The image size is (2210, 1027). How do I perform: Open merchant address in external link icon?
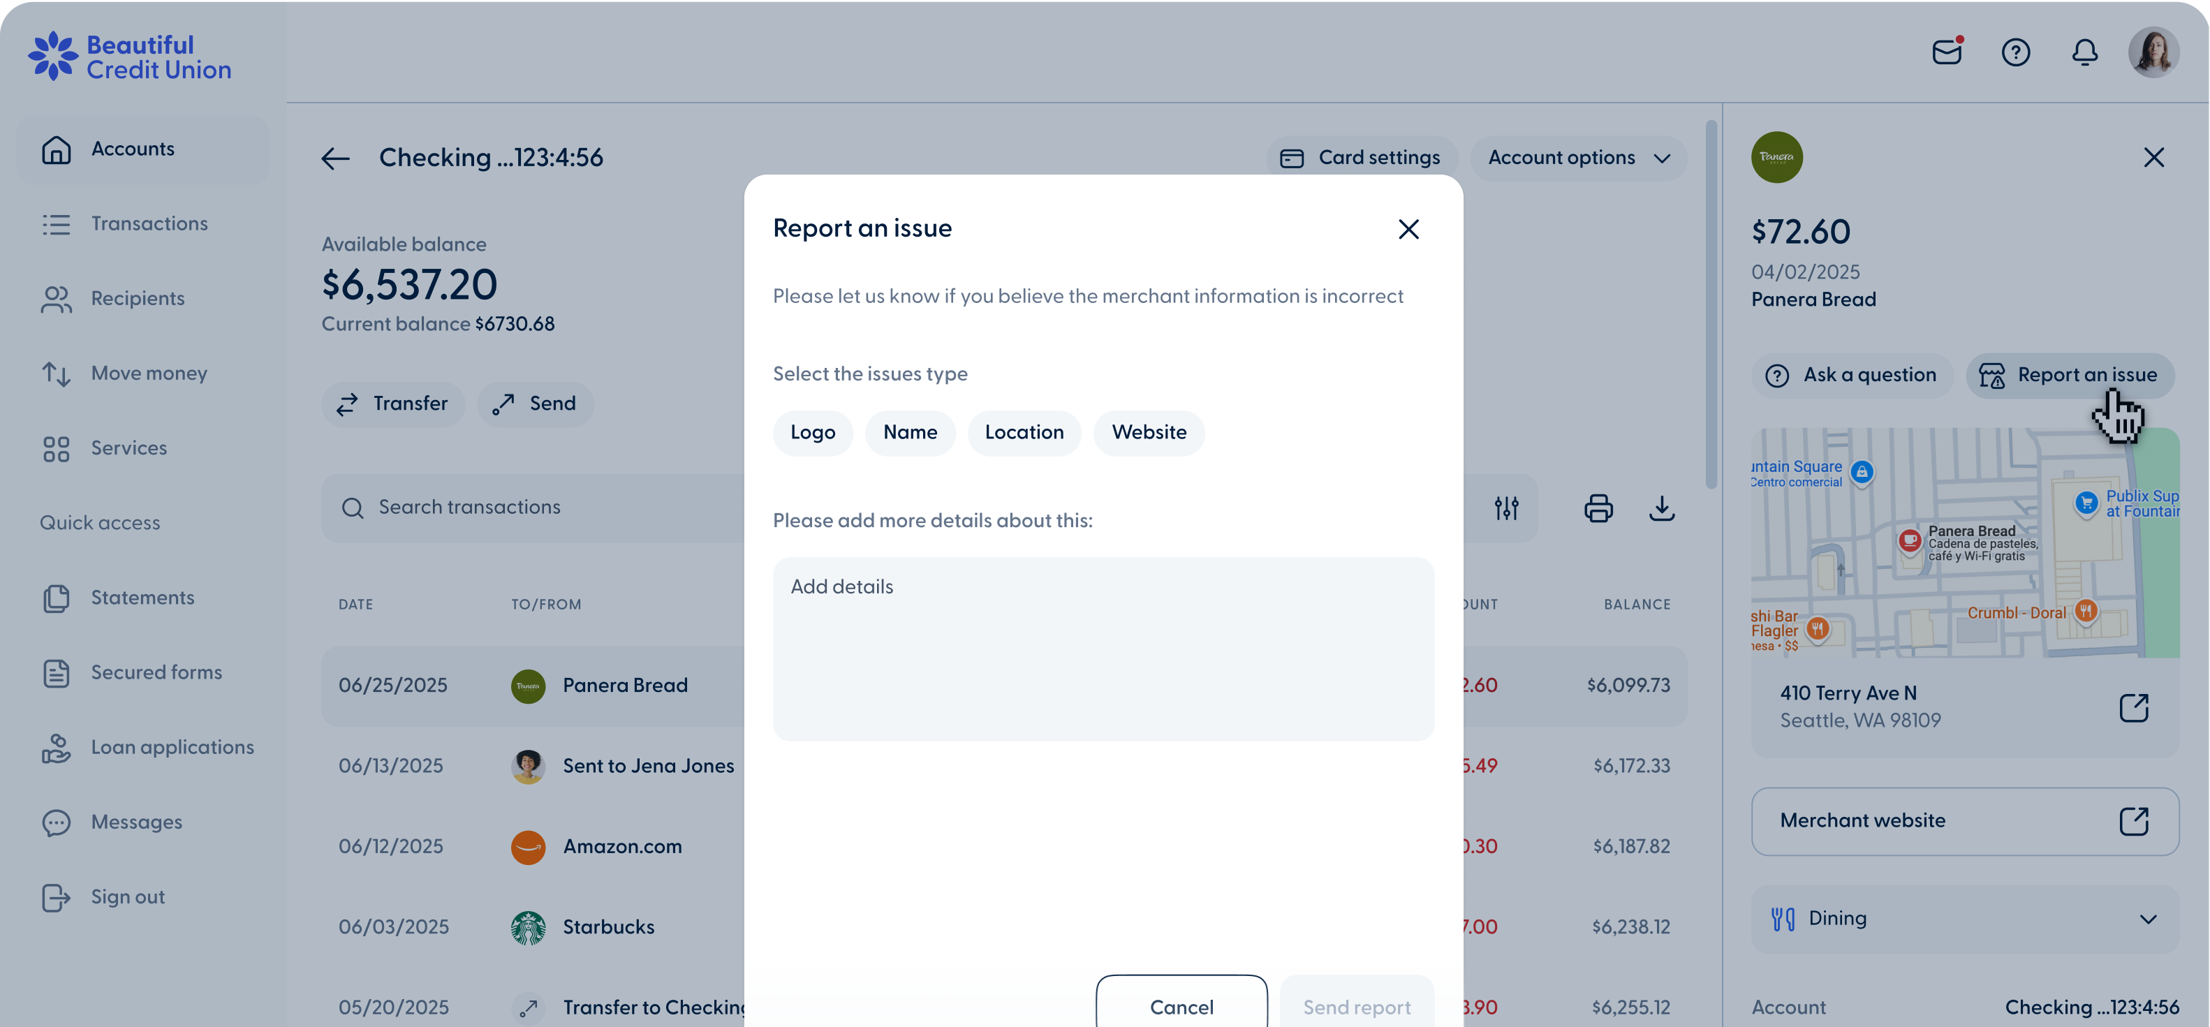click(x=2135, y=707)
